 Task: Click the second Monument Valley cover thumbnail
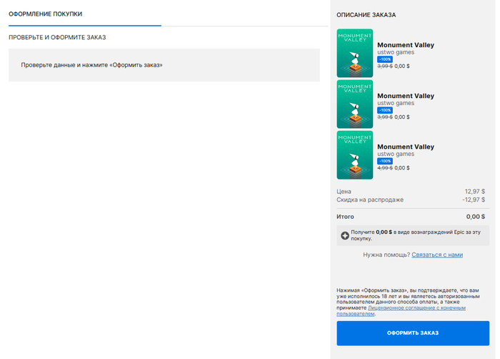[x=354, y=104]
